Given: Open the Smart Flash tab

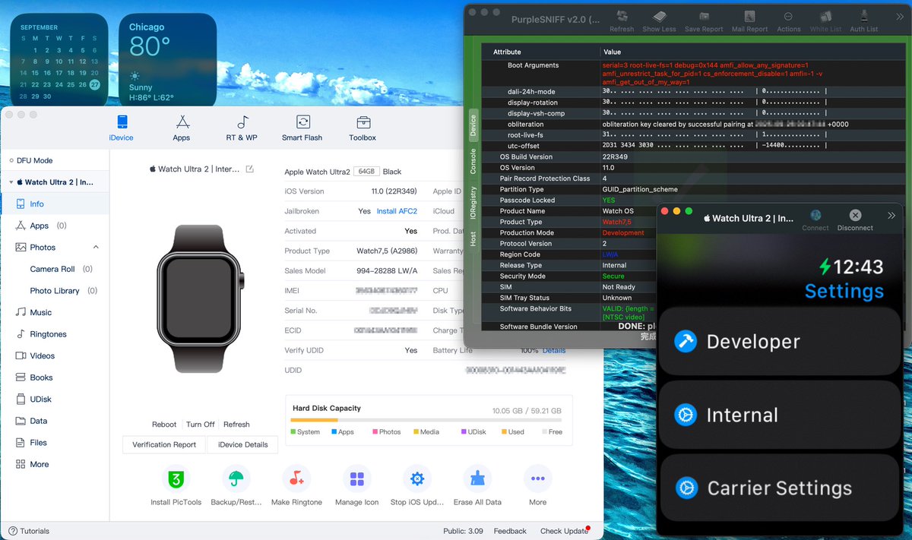Looking at the screenshot, I should tap(302, 128).
